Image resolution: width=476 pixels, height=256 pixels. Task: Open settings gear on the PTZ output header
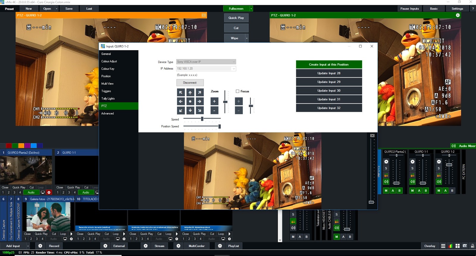pyautogui.click(x=458, y=15)
